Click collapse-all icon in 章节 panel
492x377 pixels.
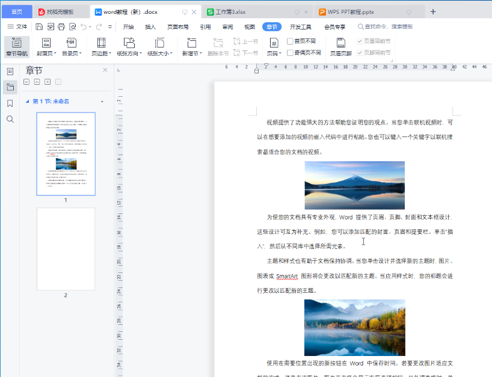[37, 82]
